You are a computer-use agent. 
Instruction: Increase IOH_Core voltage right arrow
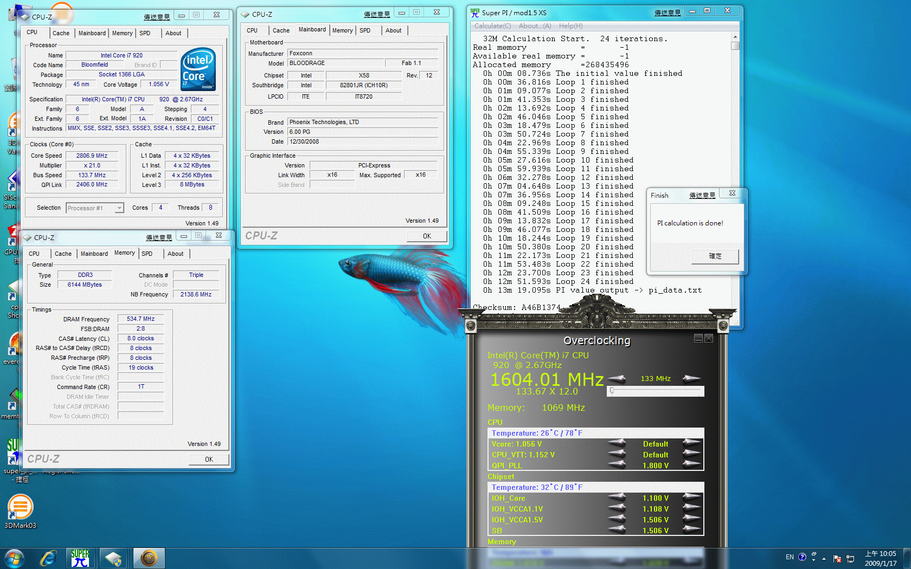point(691,497)
